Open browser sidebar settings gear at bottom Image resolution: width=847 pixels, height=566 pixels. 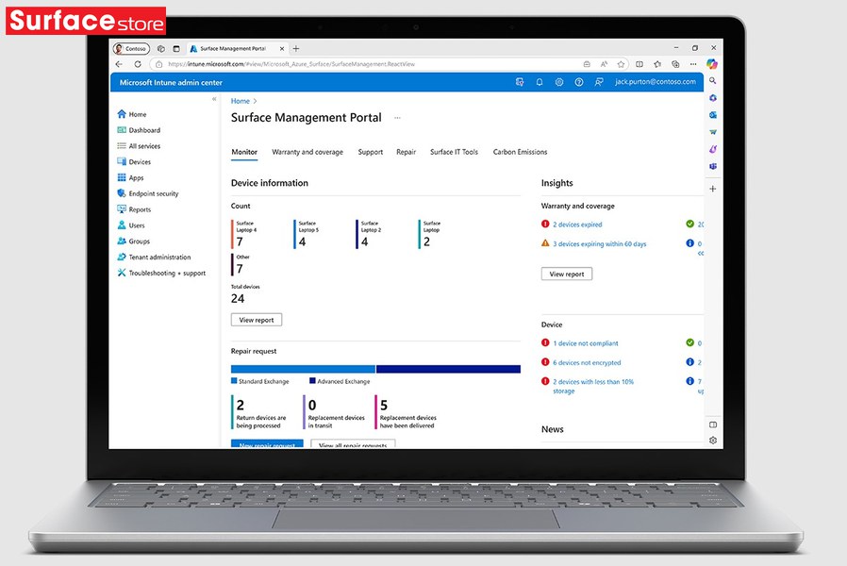712,441
